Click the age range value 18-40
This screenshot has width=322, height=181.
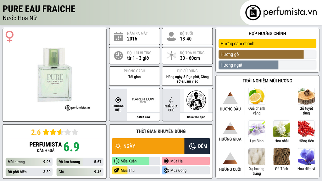(x=186, y=39)
